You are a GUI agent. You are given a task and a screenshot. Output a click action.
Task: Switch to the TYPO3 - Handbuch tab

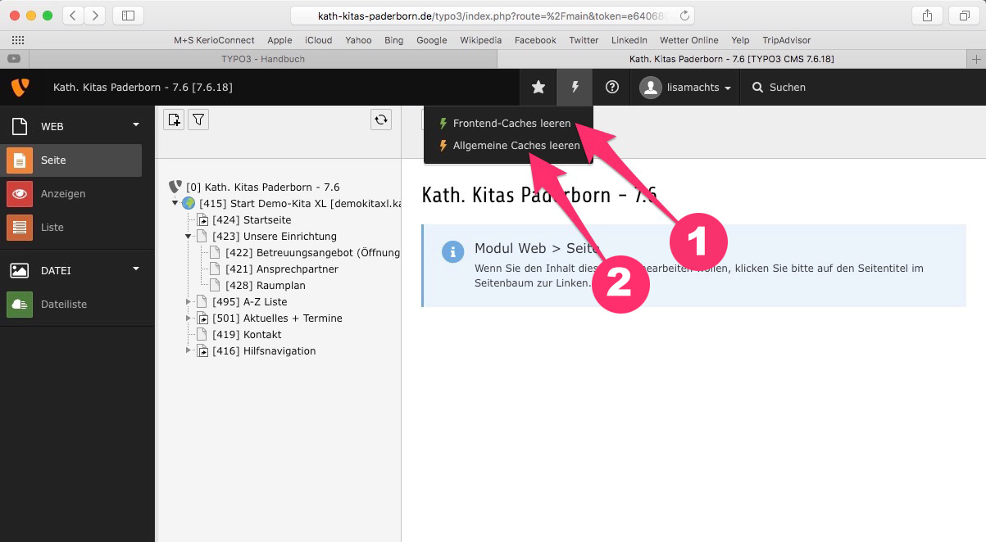262,59
